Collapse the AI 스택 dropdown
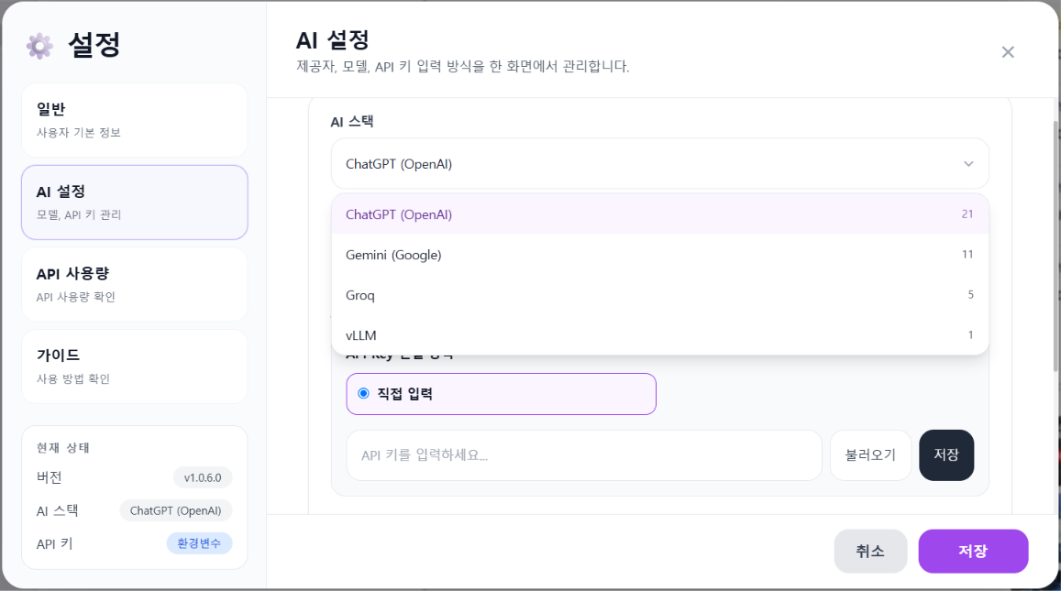 [659, 164]
